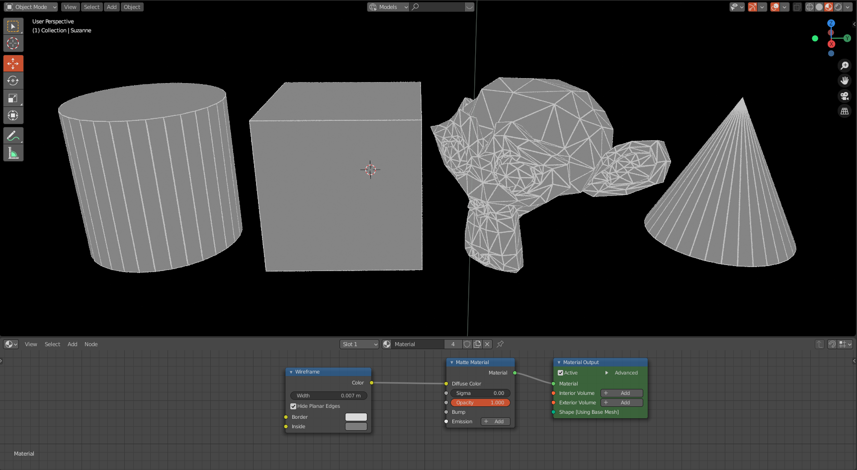The height and width of the screenshot is (470, 857).
Task: Choose the Scale tool
Action: pos(13,98)
